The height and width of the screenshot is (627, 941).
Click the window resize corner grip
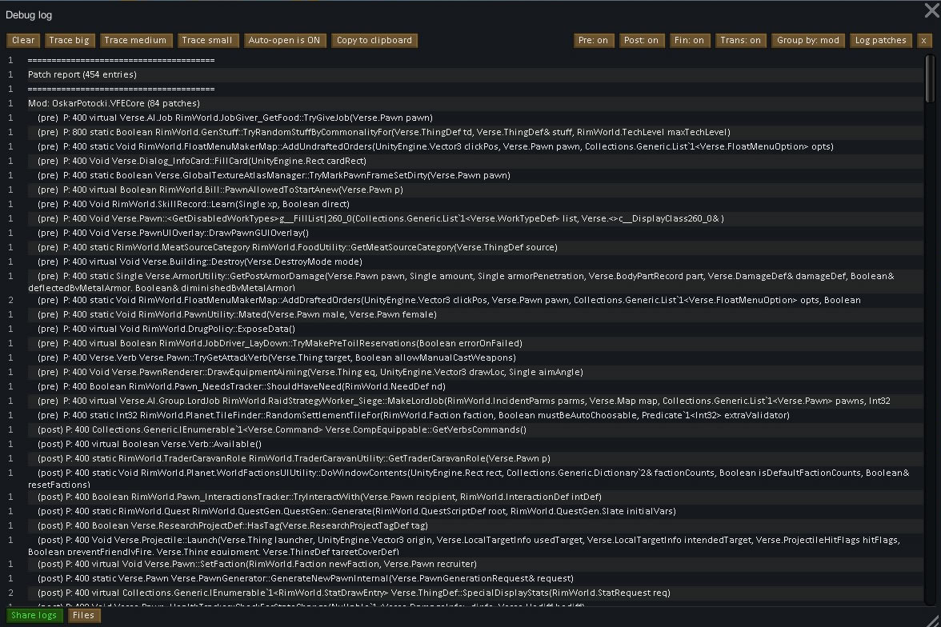click(x=933, y=621)
